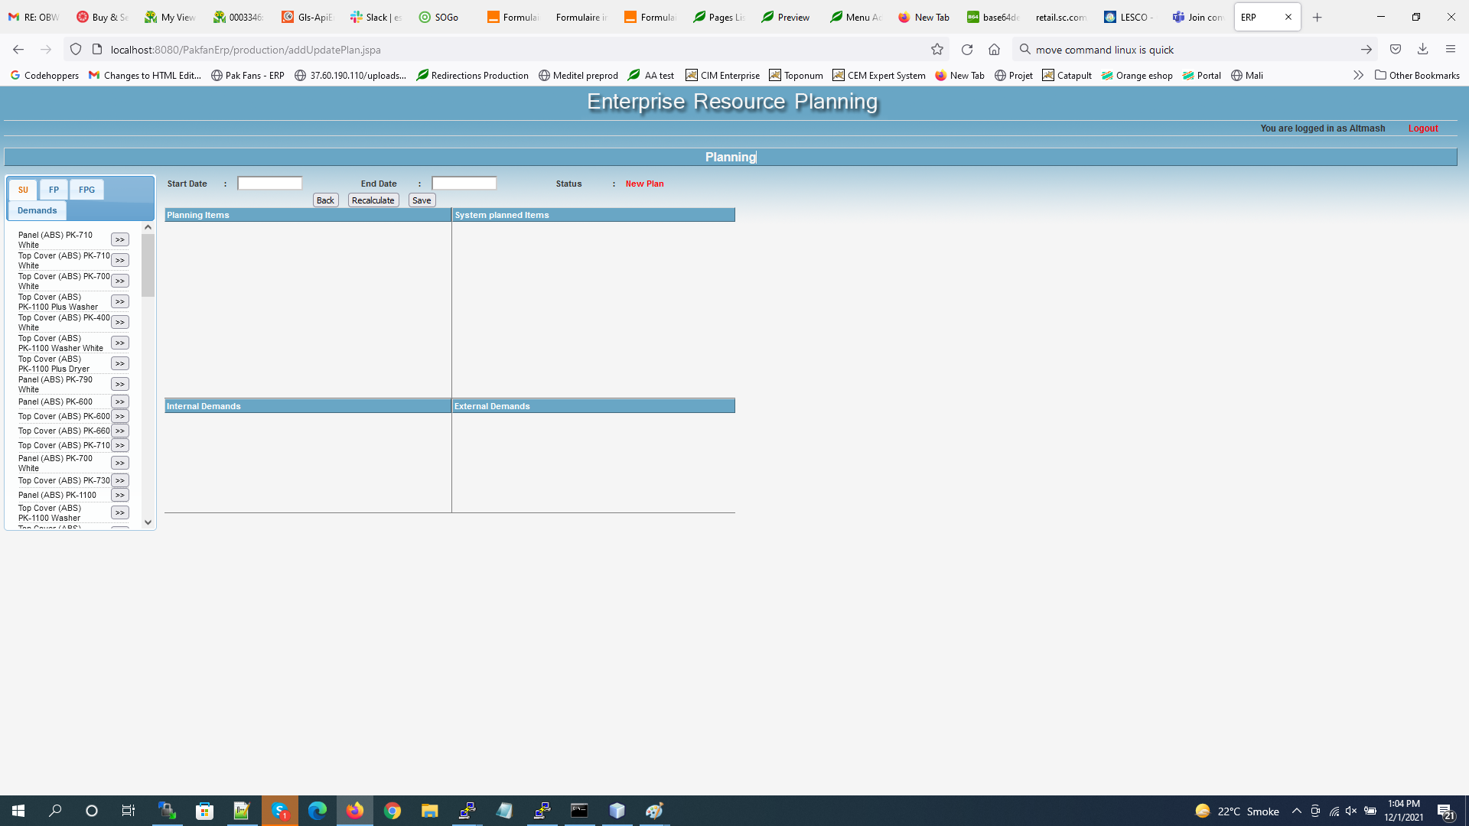
Task: Focus the Start Date input field
Action: [269, 184]
